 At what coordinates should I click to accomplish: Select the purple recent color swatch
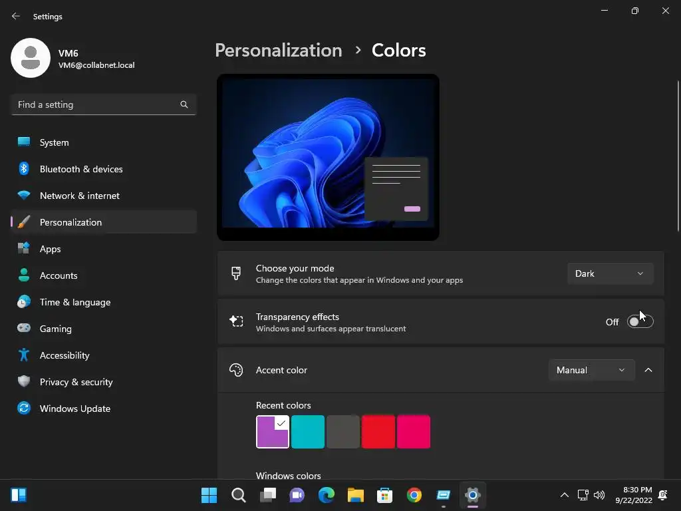coord(272,431)
